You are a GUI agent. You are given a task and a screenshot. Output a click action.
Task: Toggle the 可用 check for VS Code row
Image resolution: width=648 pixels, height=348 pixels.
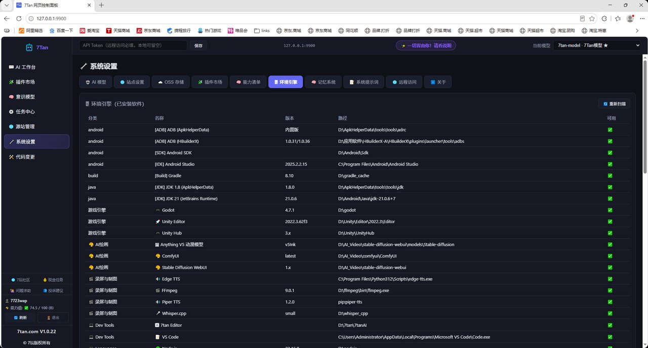pyautogui.click(x=610, y=336)
